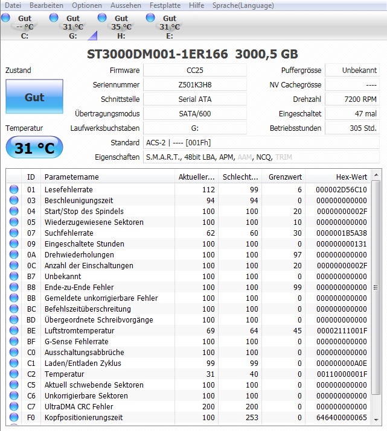The height and width of the screenshot is (431, 387).
Task: Click status icon for Suchfehlerrate row
Action: click(x=14, y=233)
